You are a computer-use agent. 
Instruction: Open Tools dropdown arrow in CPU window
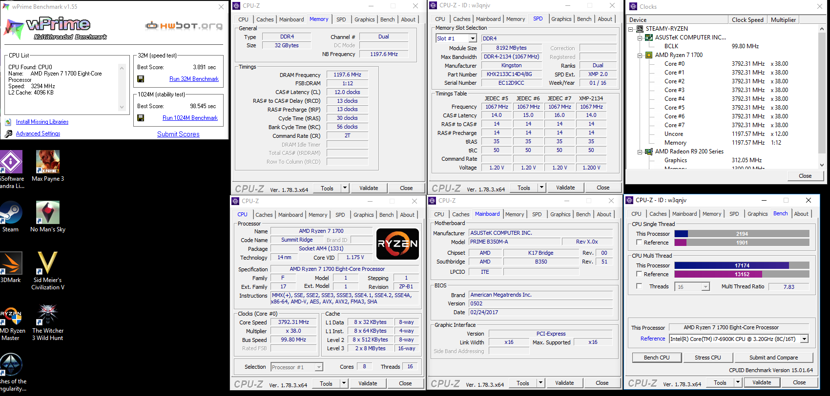pos(344,383)
